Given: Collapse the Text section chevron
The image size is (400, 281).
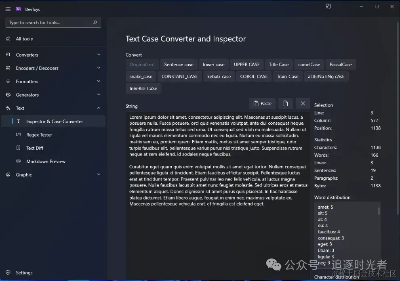Looking at the screenshot, I should point(99,108).
